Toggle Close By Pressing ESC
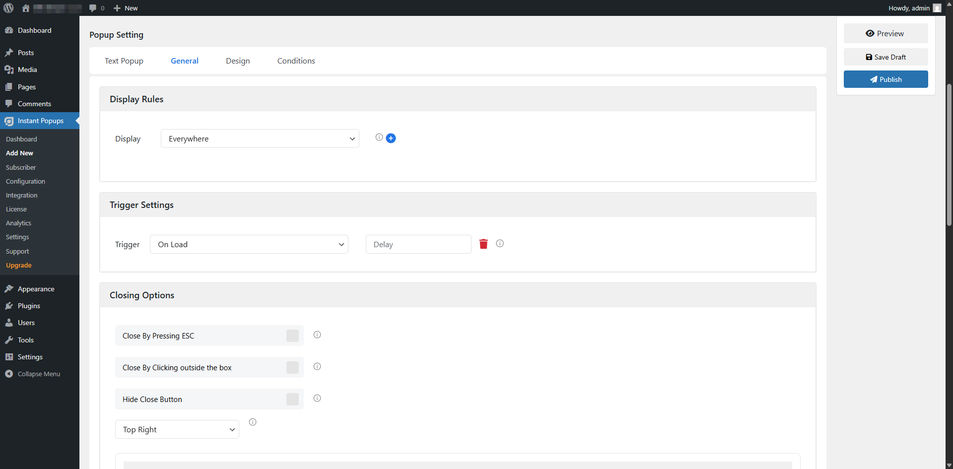Viewport: 953px width, 469px height. [x=292, y=336]
